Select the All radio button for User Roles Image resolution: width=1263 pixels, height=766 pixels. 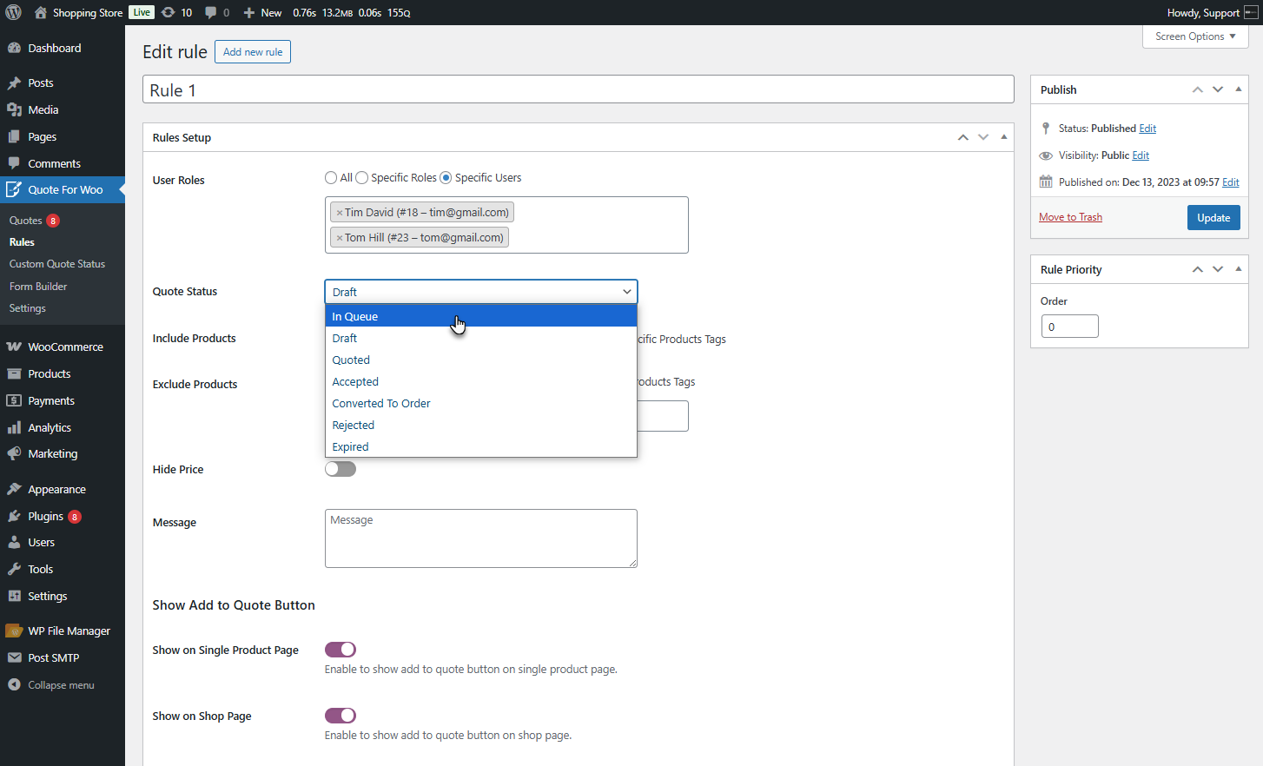330,177
